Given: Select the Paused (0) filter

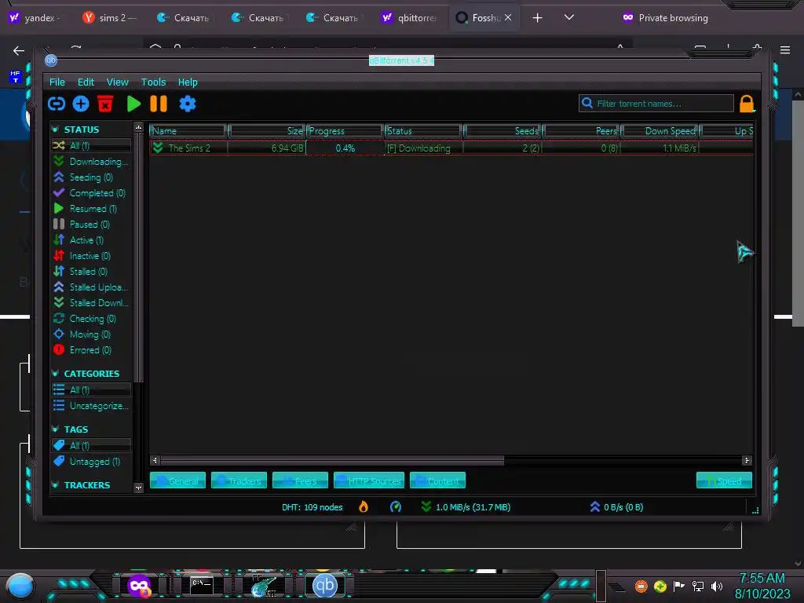Looking at the screenshot, I should pos(91,224).
